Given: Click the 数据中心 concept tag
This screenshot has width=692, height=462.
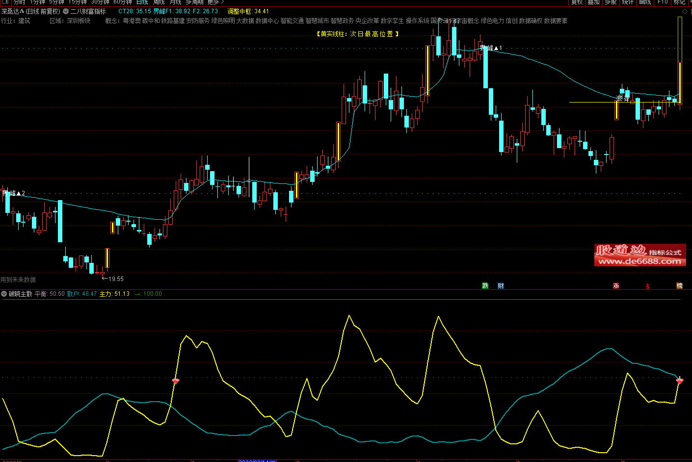Looking at the screenshot, I should pyautogui.click(x=267, y=21).
